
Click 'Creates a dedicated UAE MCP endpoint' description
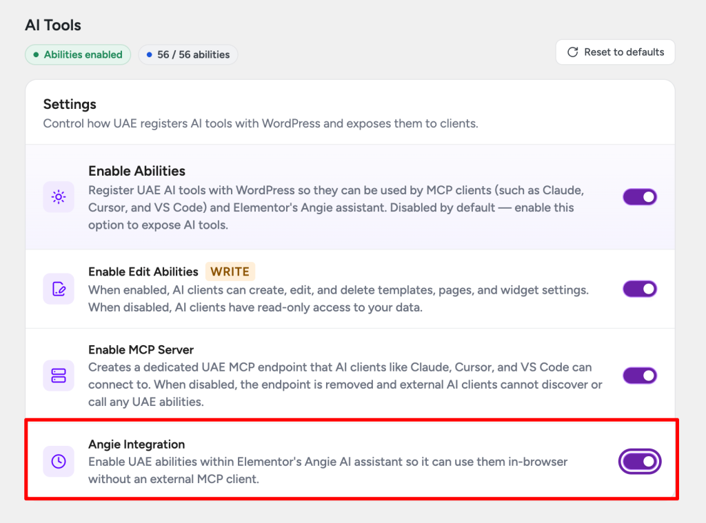[345, 384]
